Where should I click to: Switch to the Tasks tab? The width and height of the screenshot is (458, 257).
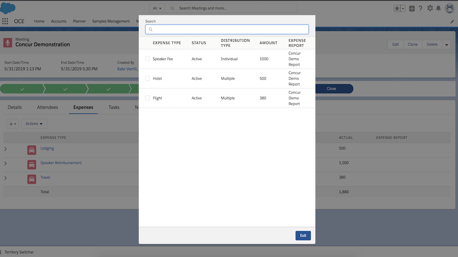[x=114, y=107]
